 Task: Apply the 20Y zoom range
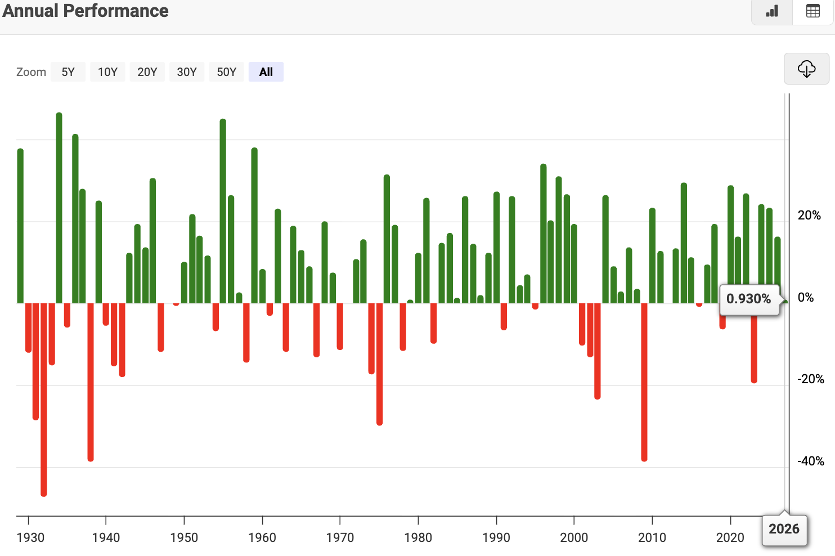pyautogui.click(x=147, y=71)
